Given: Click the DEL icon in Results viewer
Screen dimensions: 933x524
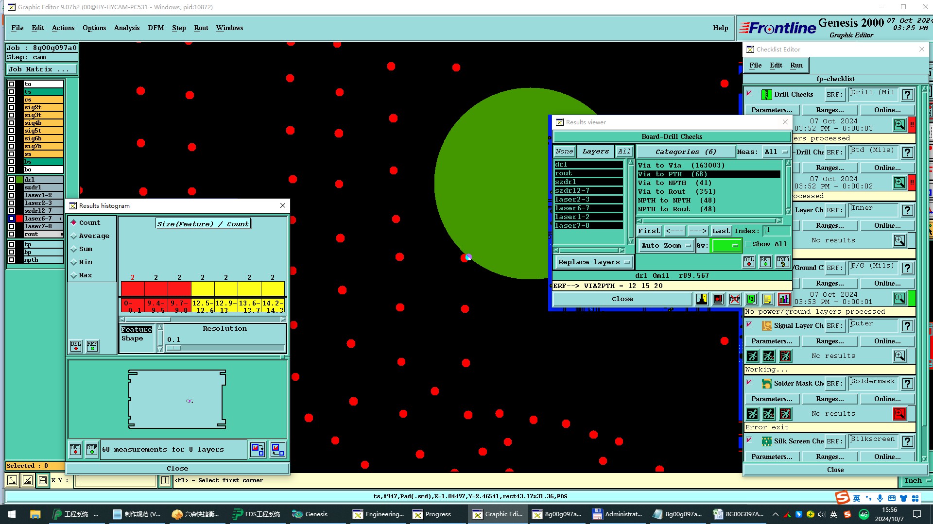Looking at the screenshot, I should pos(749,262).
